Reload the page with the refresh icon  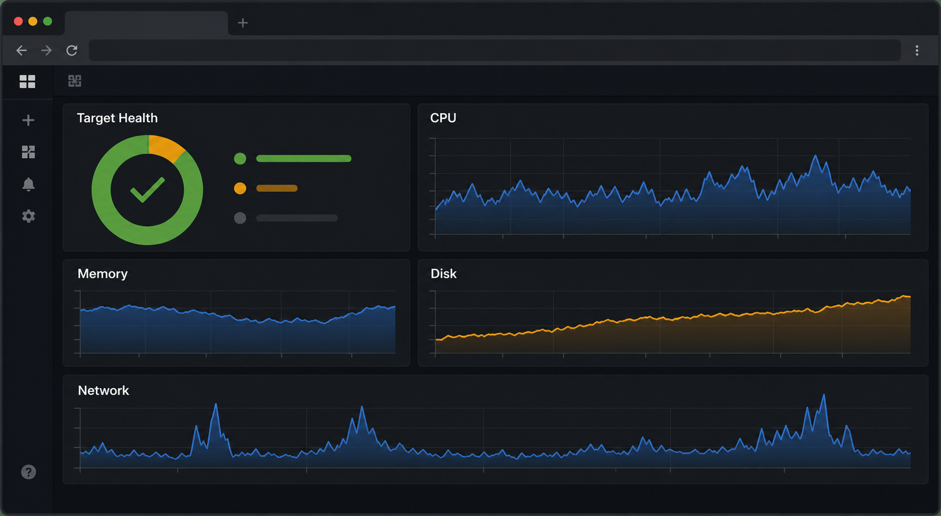pos(72,51)
